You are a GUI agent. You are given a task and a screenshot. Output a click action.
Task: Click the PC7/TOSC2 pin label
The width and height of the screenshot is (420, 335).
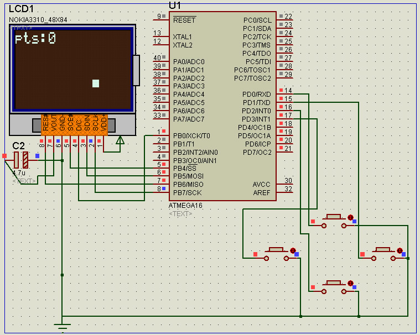[x=252, y=78]
